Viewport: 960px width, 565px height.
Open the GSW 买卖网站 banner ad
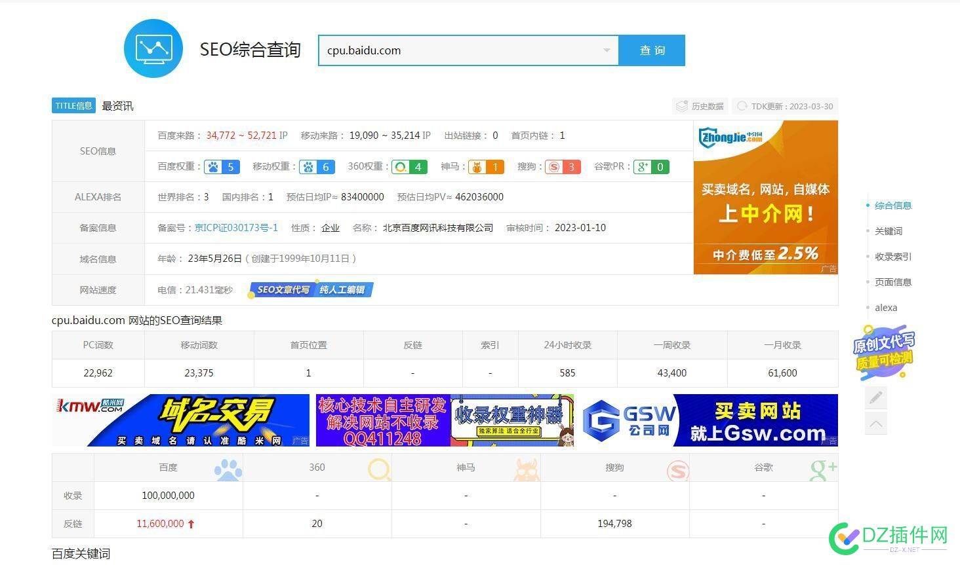point(710,420)
